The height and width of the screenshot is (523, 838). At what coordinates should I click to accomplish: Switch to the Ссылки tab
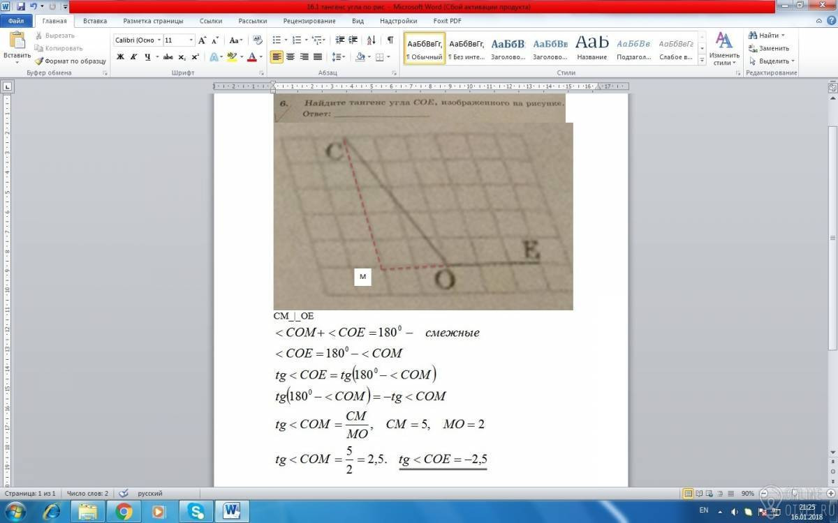point(212,21)
